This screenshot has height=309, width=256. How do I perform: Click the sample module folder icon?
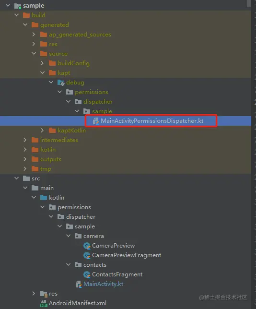18,6
